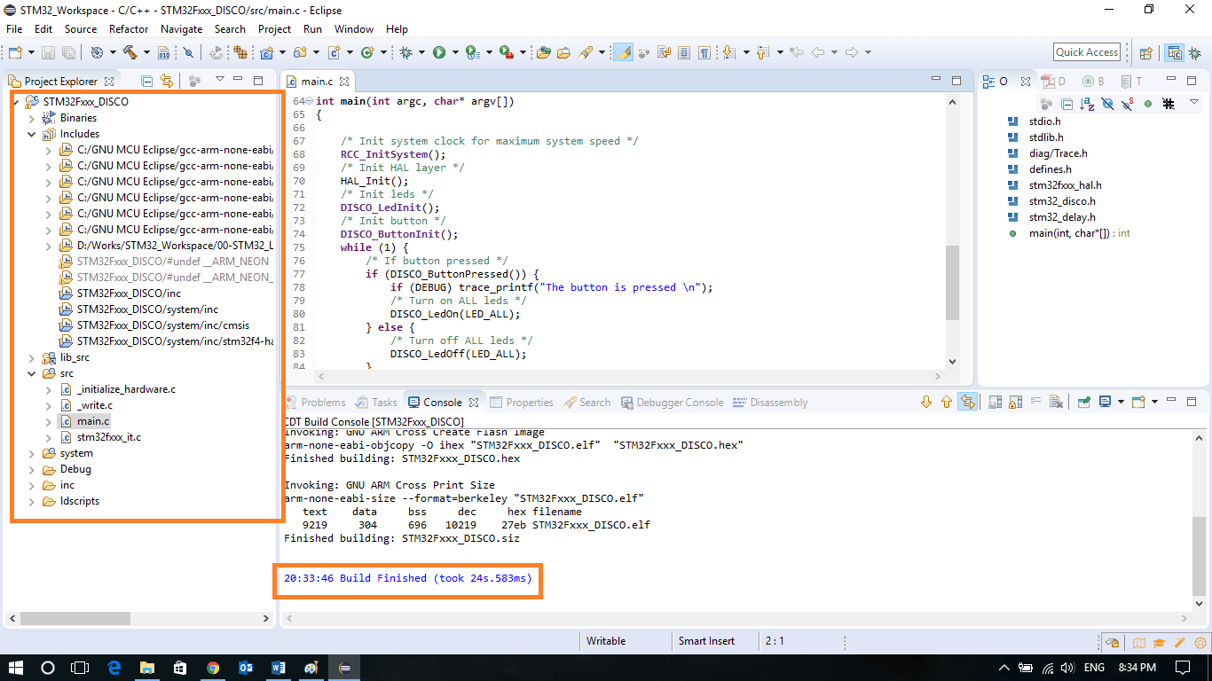Select main(int, char*[]) in the Outline

point(1079,233)
